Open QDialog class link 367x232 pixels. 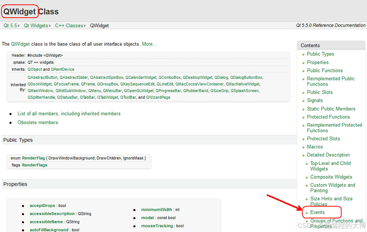pos(221,78)
